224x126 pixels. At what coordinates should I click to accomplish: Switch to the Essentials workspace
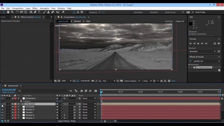[x=138, y=13]
